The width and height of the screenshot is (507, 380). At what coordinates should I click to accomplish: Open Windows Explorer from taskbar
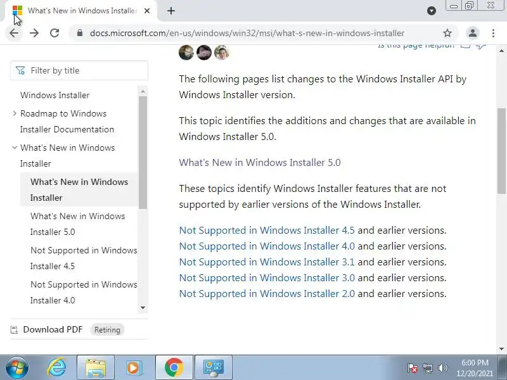pos(96,368)
